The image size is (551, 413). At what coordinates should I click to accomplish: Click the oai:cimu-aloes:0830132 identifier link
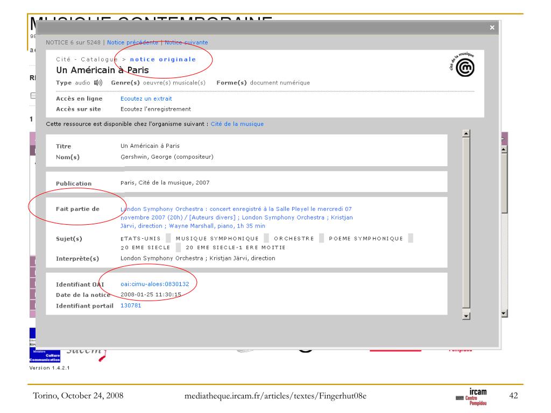tap(154, 284)
